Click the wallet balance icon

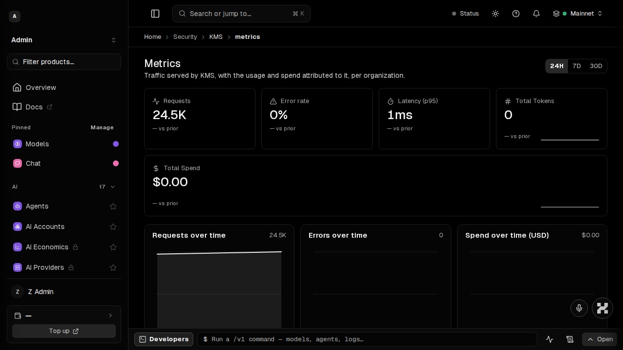pos(18,315)
